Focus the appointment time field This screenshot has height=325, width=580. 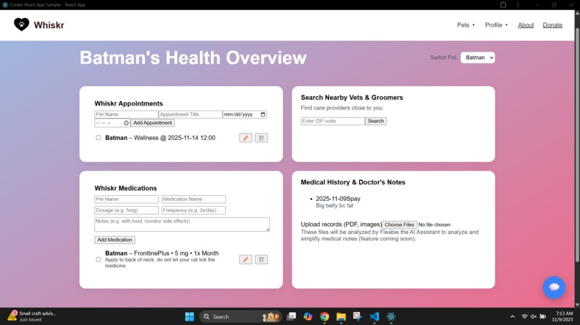click(x=112, y=123)
